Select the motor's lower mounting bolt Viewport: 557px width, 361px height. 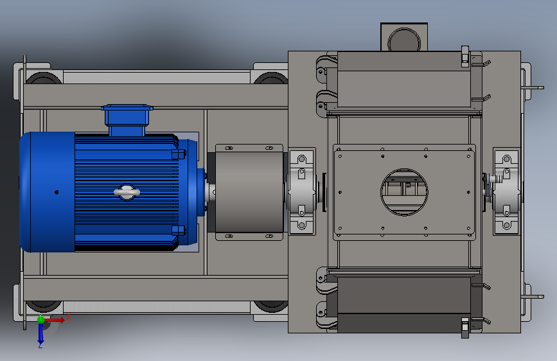(x=179, y=231)
